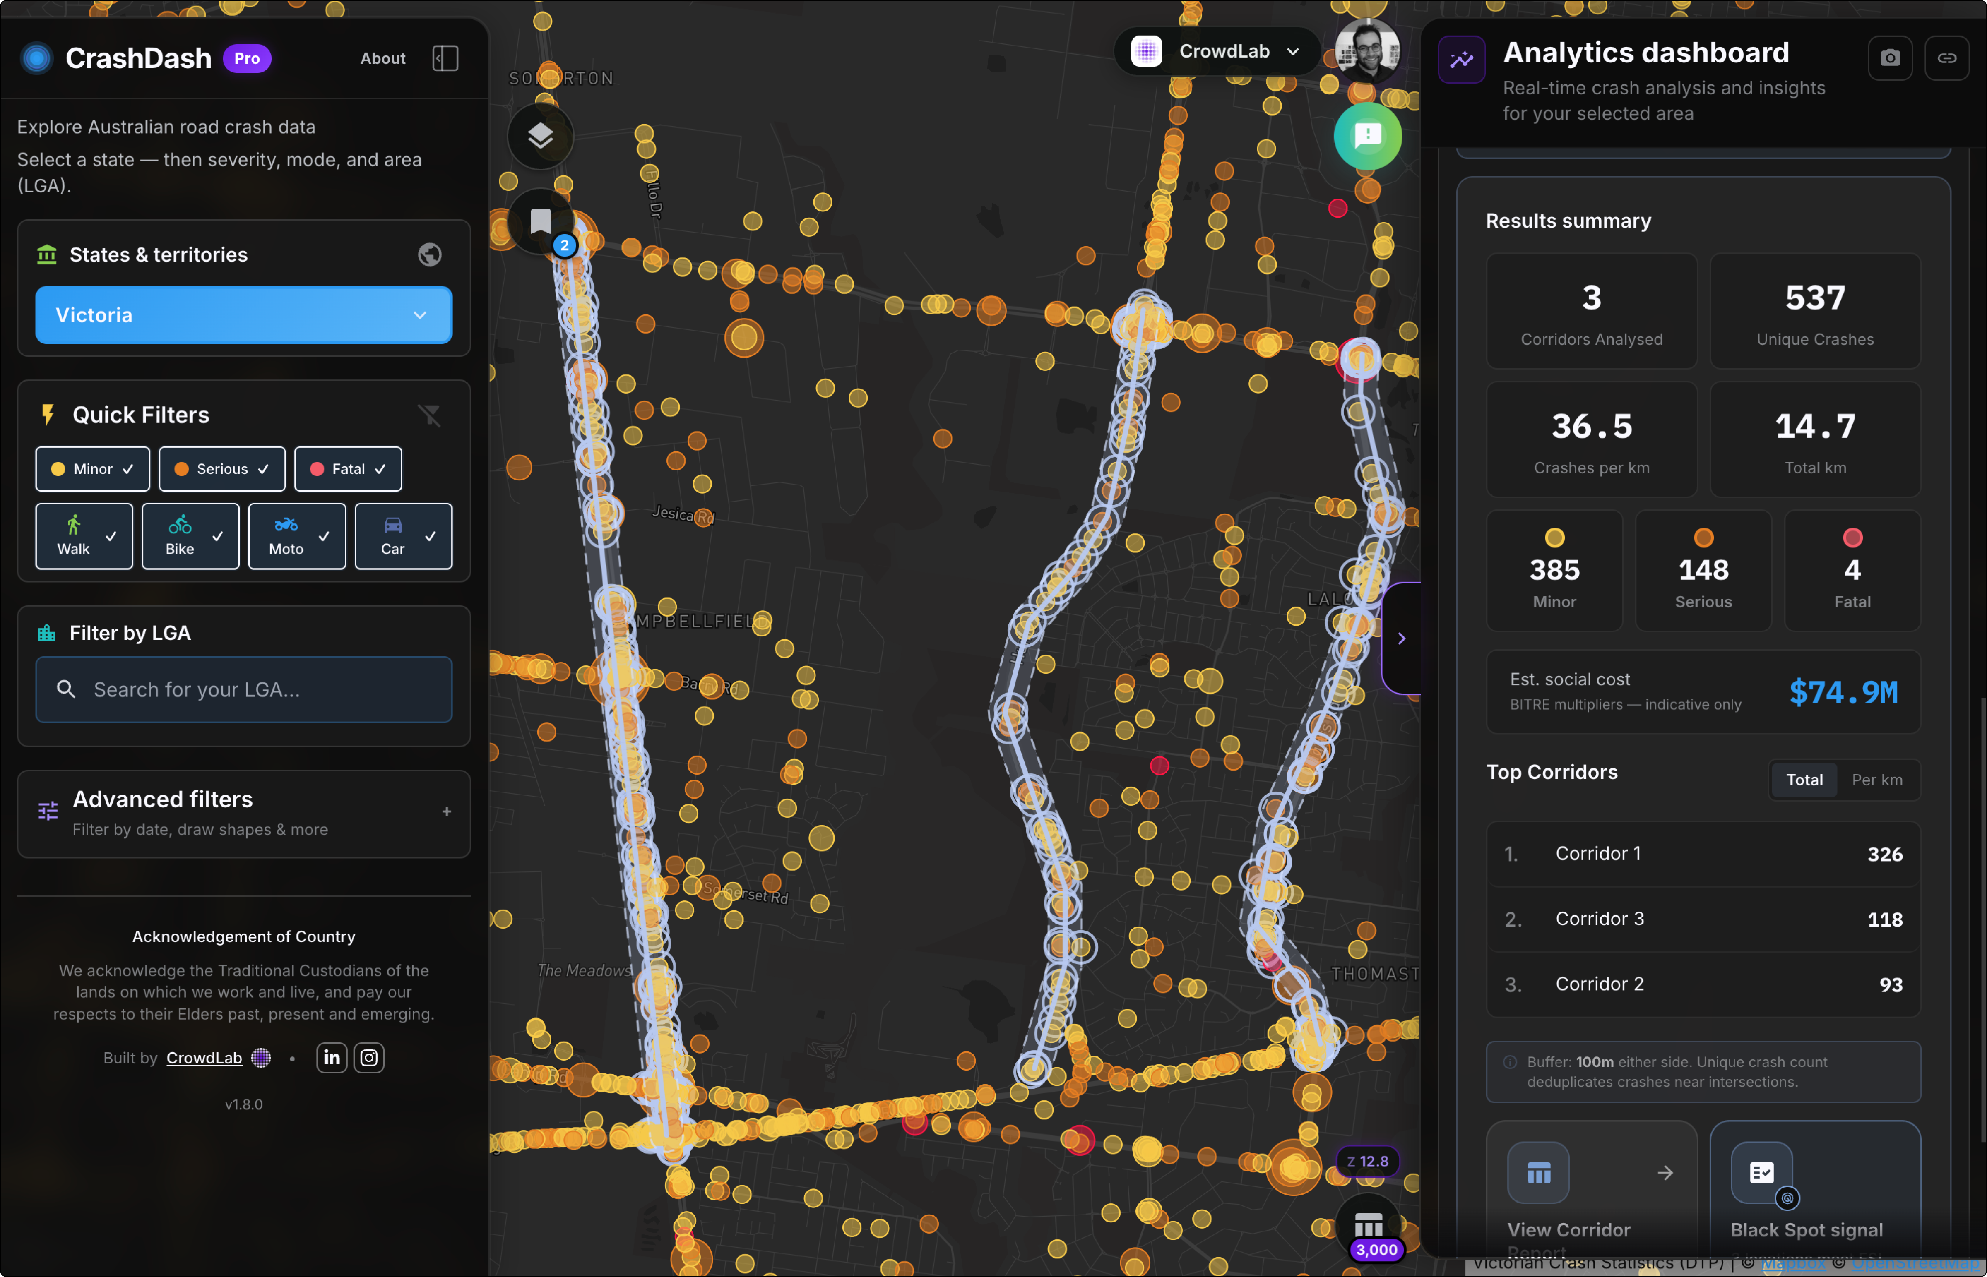
Task: Open the green feedback chat button
Action: pyautogui.click(x=1368, y=136)
